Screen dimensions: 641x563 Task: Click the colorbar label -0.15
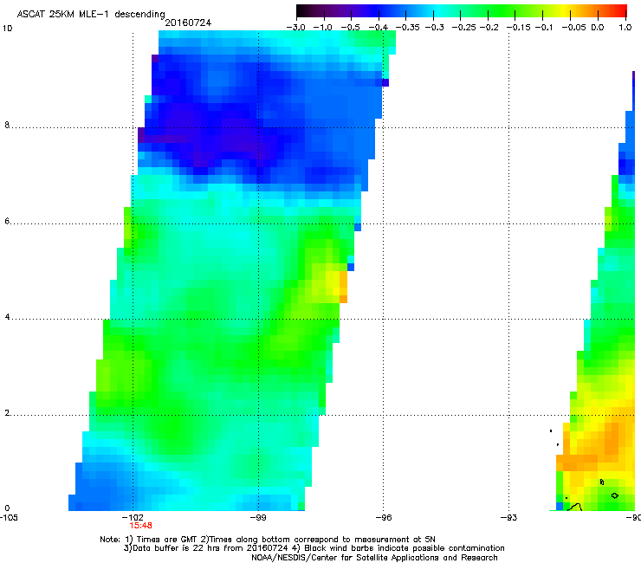coord(519,28)
